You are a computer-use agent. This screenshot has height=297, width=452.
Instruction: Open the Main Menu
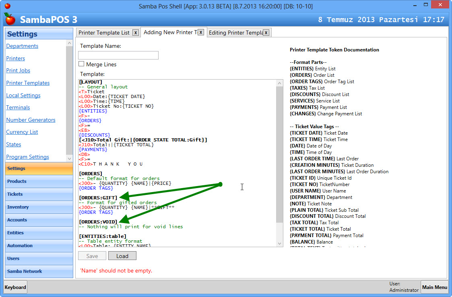434,287
